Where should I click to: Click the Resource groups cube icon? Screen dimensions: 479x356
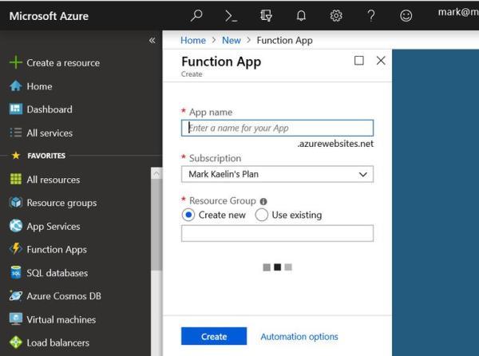click(x=16, y=203)
